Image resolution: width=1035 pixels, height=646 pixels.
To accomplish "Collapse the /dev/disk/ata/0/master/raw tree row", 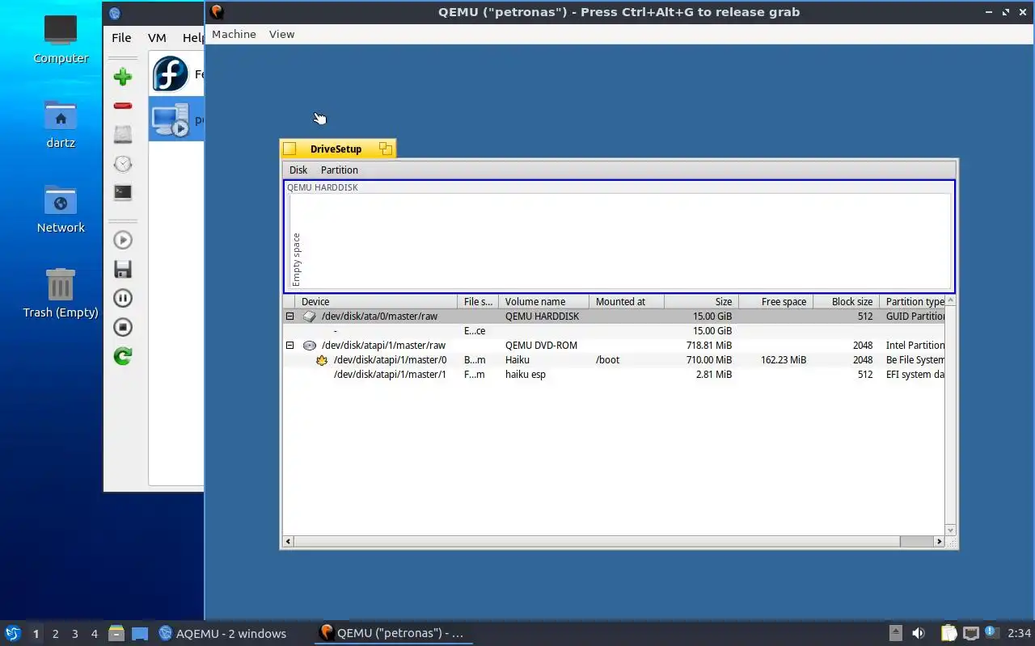I will pyautogui.click(x=289, y=317).
